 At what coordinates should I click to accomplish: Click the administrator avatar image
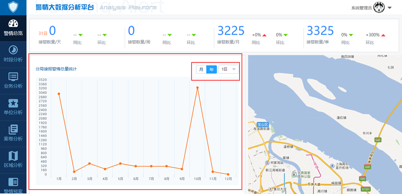[378, 7]
